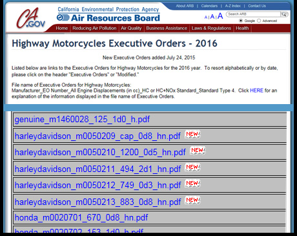Open harleydavidson_m0050213_883_0d8_hn.pdf
The height and width of the screenshot is (236, 297).
coord(97,202)
